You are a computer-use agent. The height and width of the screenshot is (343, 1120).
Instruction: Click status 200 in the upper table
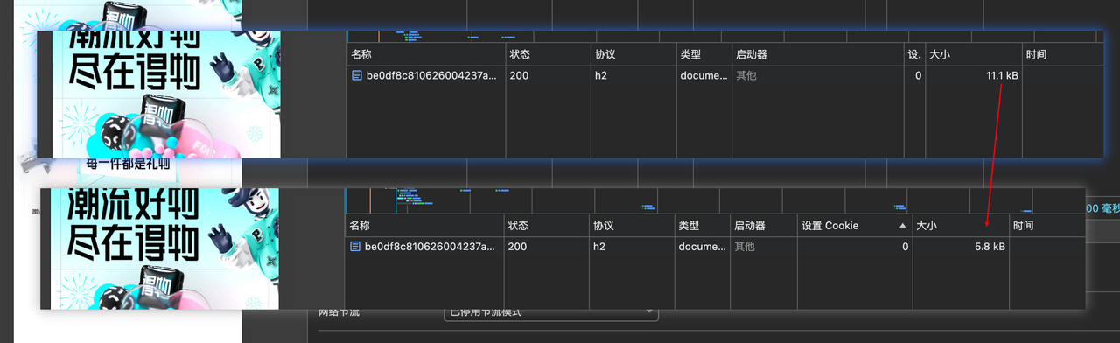tap(518, 76)
